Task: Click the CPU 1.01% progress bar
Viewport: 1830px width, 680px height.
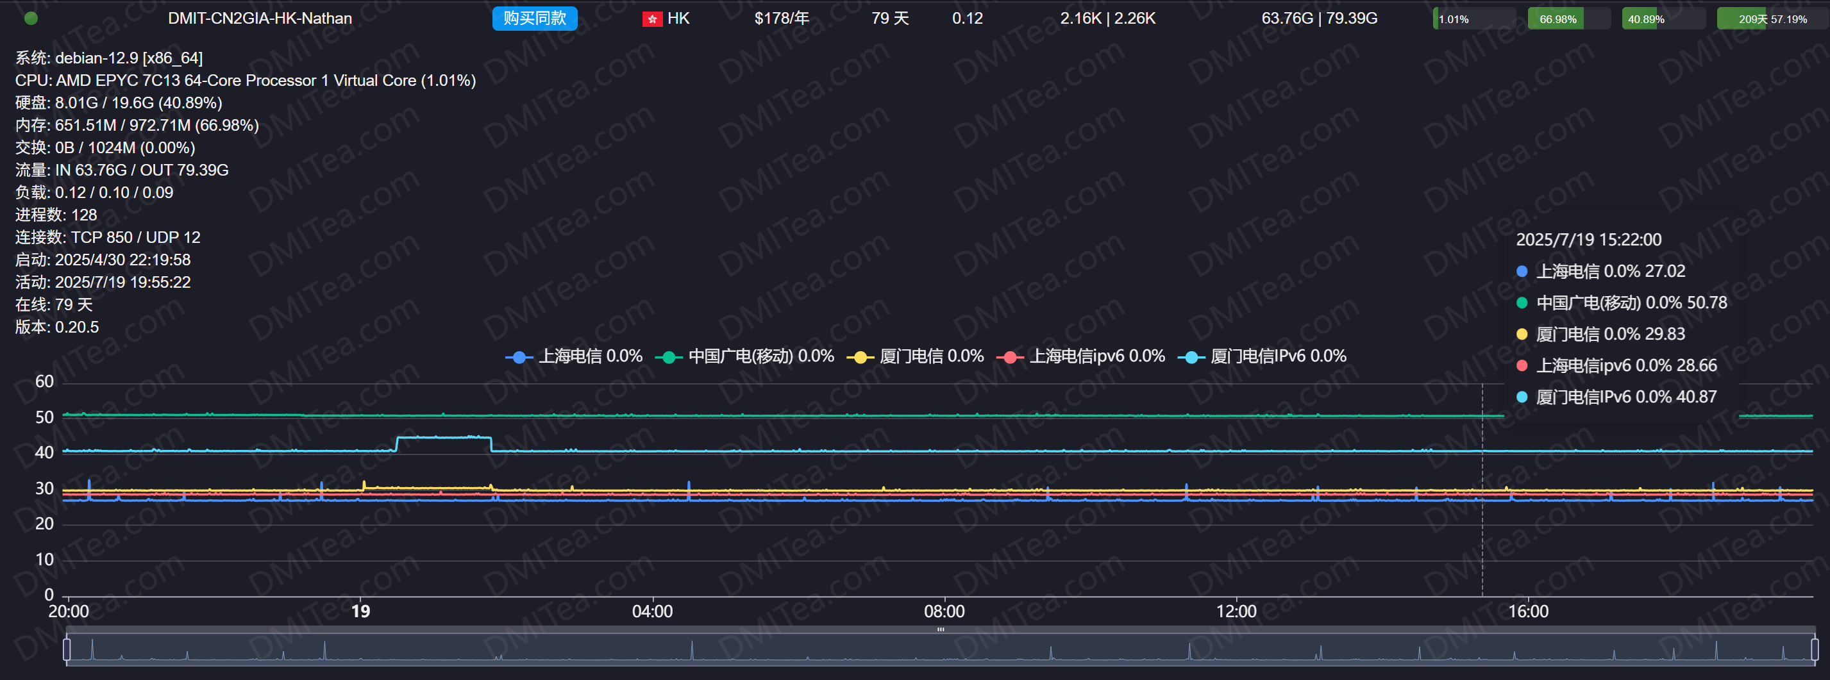Action: (x=1474, y=19)
